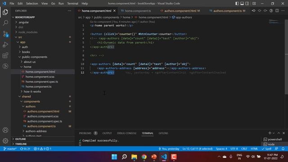Open home.component.scss in explorer

tap(40, 76)
